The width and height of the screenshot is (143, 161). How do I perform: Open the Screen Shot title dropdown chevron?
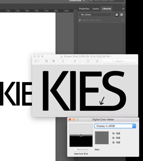coord(111,56)
